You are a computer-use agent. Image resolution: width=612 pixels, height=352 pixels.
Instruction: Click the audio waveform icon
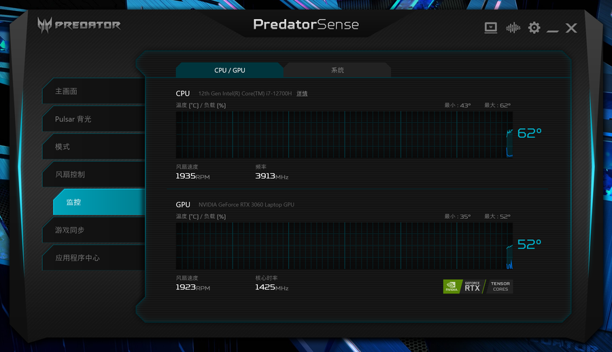(513, 28)
